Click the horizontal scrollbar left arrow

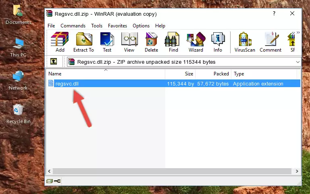click(50, 171)
